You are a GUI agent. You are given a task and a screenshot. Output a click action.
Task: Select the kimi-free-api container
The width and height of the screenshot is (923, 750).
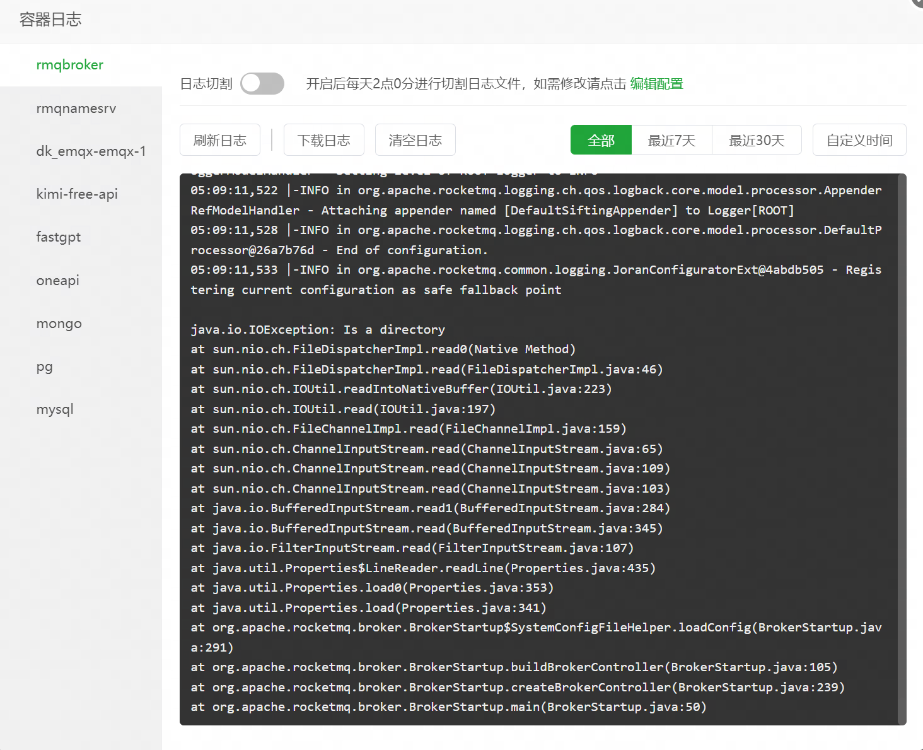click(x=81, y=194)
